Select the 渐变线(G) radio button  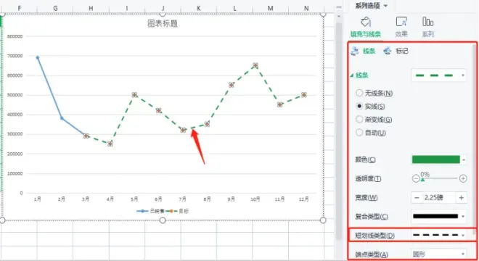[359, 120]
